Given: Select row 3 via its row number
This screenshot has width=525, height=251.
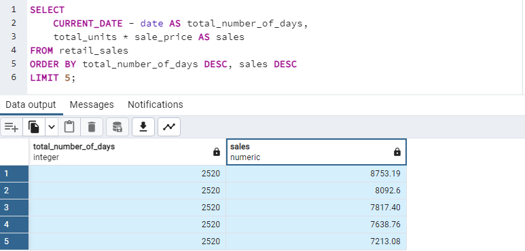Looking at the screenshot, I should [x=14, y=208].
